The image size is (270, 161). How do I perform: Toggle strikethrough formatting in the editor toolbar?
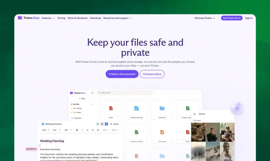93,130
